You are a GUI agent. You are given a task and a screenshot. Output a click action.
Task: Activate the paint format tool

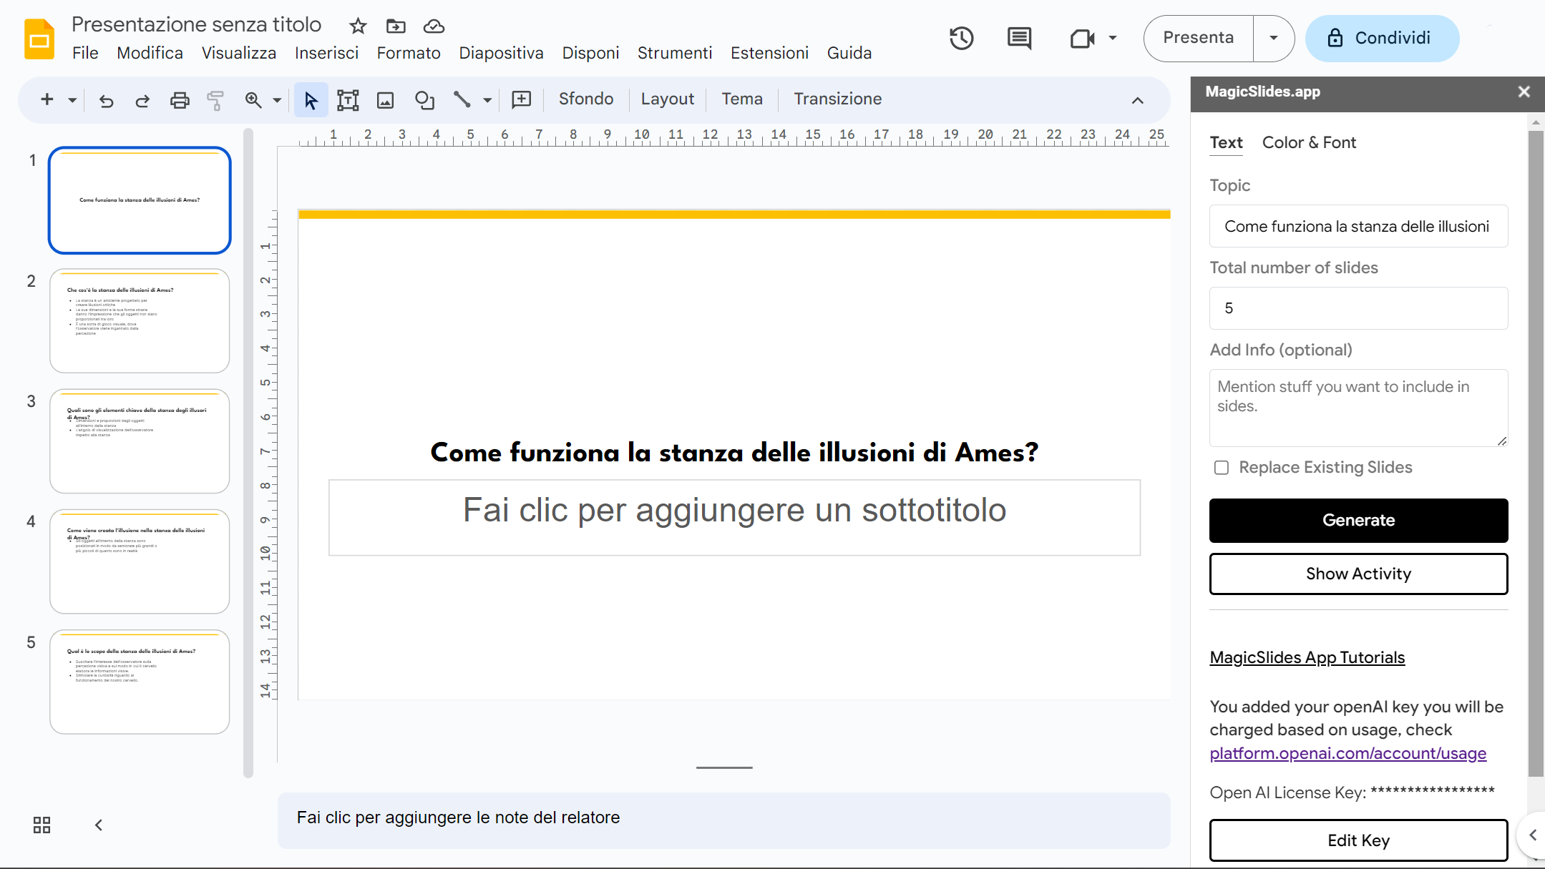point(215,100)
